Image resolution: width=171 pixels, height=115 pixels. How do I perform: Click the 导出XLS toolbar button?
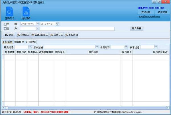pyautogui.click(x=22, y=35)
